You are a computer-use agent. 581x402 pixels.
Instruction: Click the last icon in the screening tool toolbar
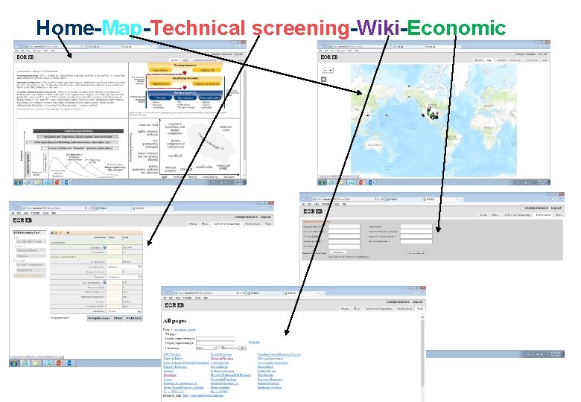tap(69, 233)
